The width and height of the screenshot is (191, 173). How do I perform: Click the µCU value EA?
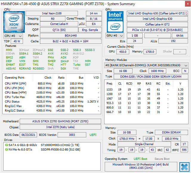[94, 24]
